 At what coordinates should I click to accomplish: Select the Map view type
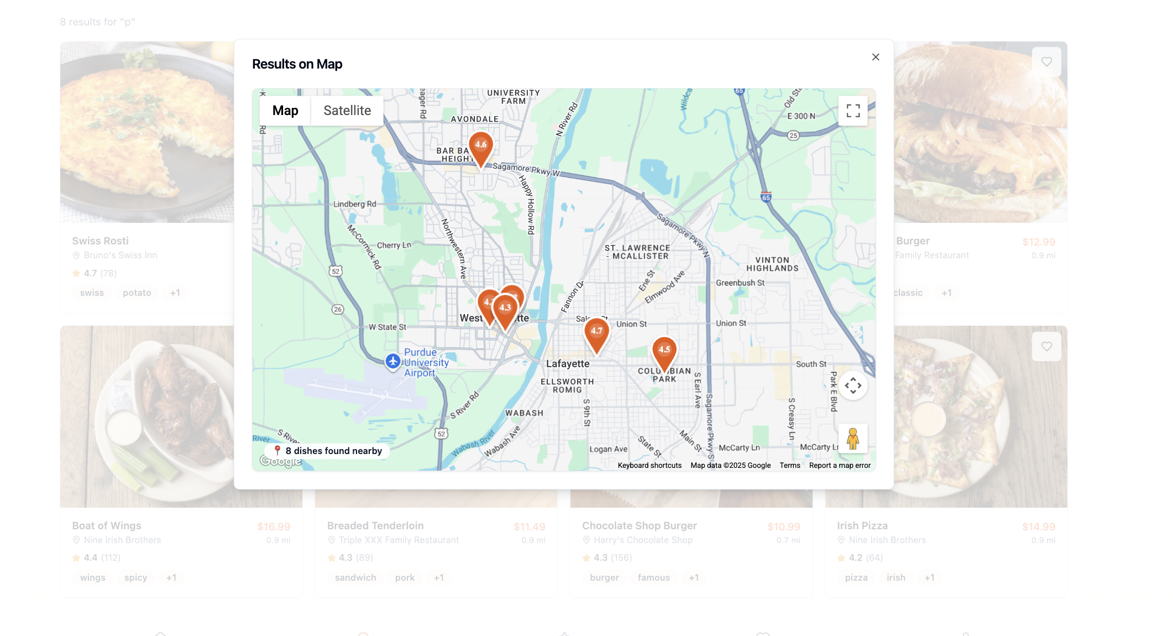click(x=285, y=111)
